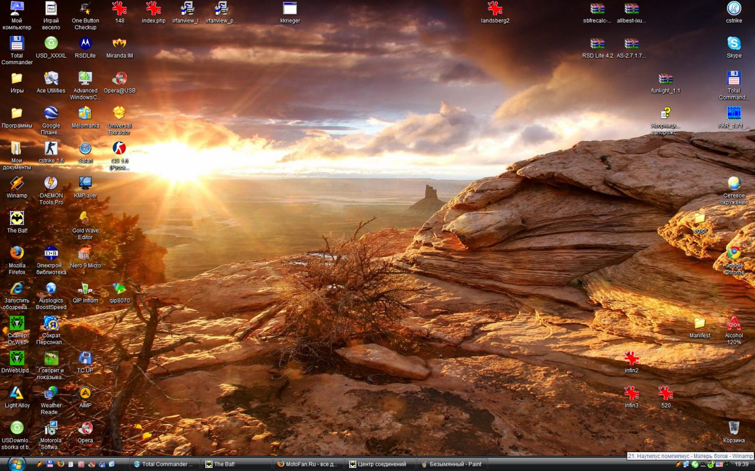This screenshot has width=755, height=471.
Task: Open the AIMP player icon
Action: tap(86, 397)
